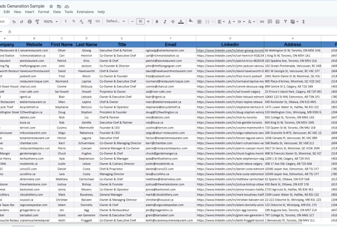The width and height of the screenshot is (337, 227).
Task: Click the font size field showing 10
Action: (x=140, y=21)
